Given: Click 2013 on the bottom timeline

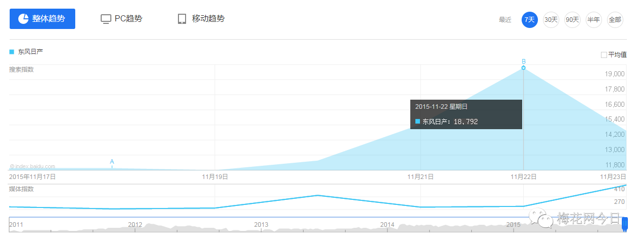Looking at the screenshot, I should (x=261, y=225).
